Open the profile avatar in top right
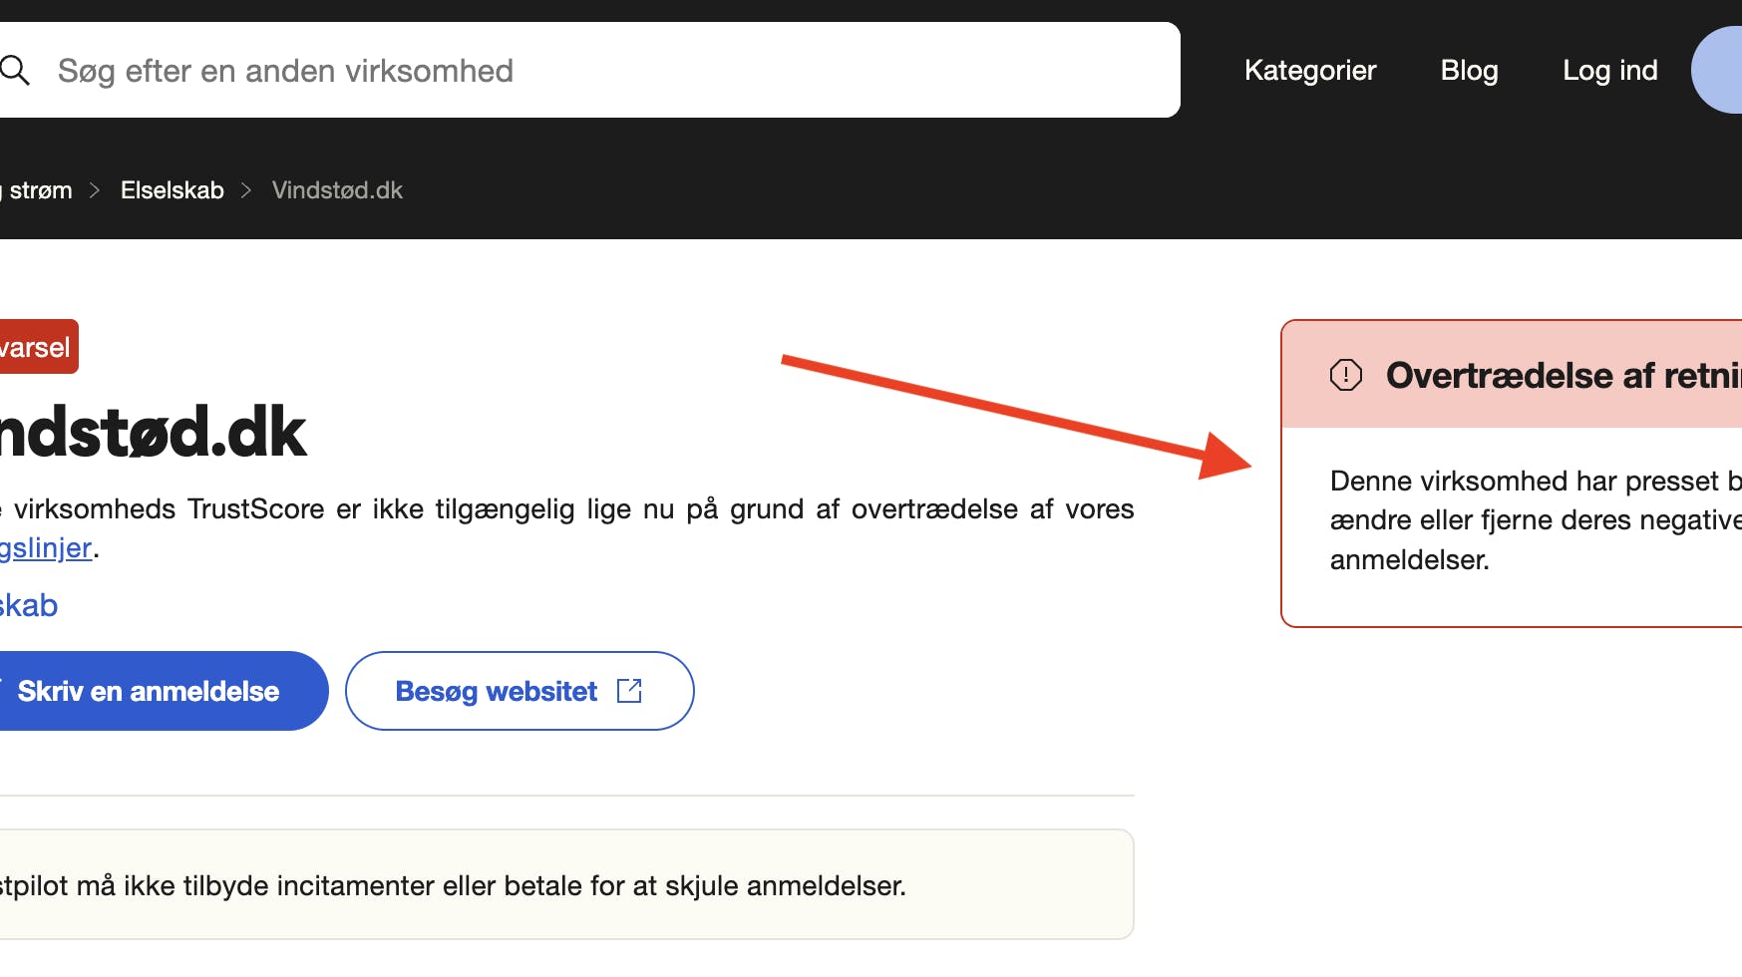Screen dimensions: 1742x977 click(1725, 70)
